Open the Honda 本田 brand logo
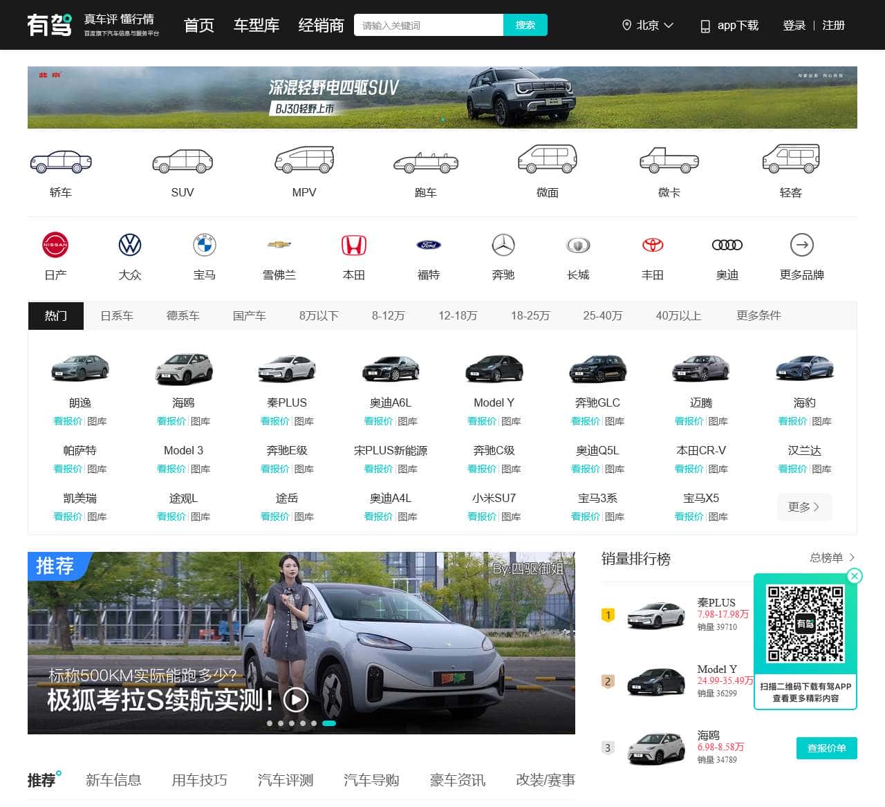The image size is (885, 807). pyautogui.click(x=354, y=245)
